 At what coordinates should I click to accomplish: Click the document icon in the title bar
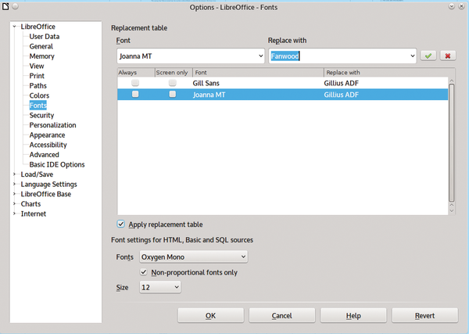click(5, 6)
